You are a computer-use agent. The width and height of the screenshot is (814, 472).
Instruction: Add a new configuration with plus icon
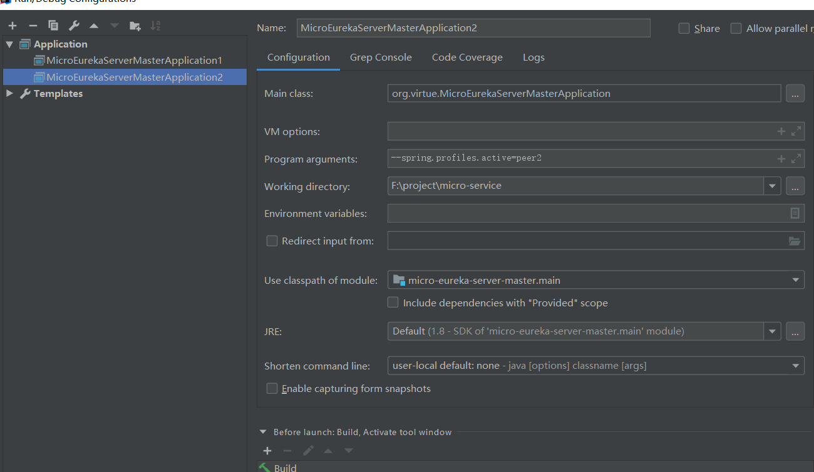click(13, 26)
